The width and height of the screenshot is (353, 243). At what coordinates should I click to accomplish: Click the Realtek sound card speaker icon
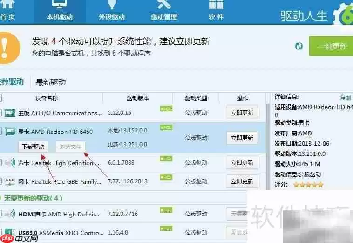pyautogui.click(x=10, y=162)
